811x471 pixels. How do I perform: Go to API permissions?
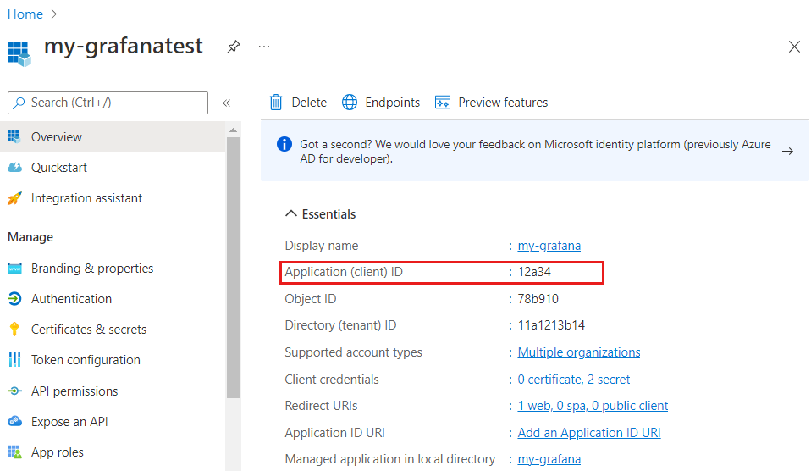[x=74, y=391]
